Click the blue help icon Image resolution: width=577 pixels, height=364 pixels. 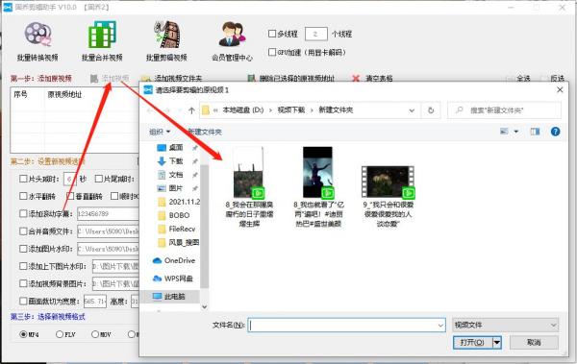[555, 132]
